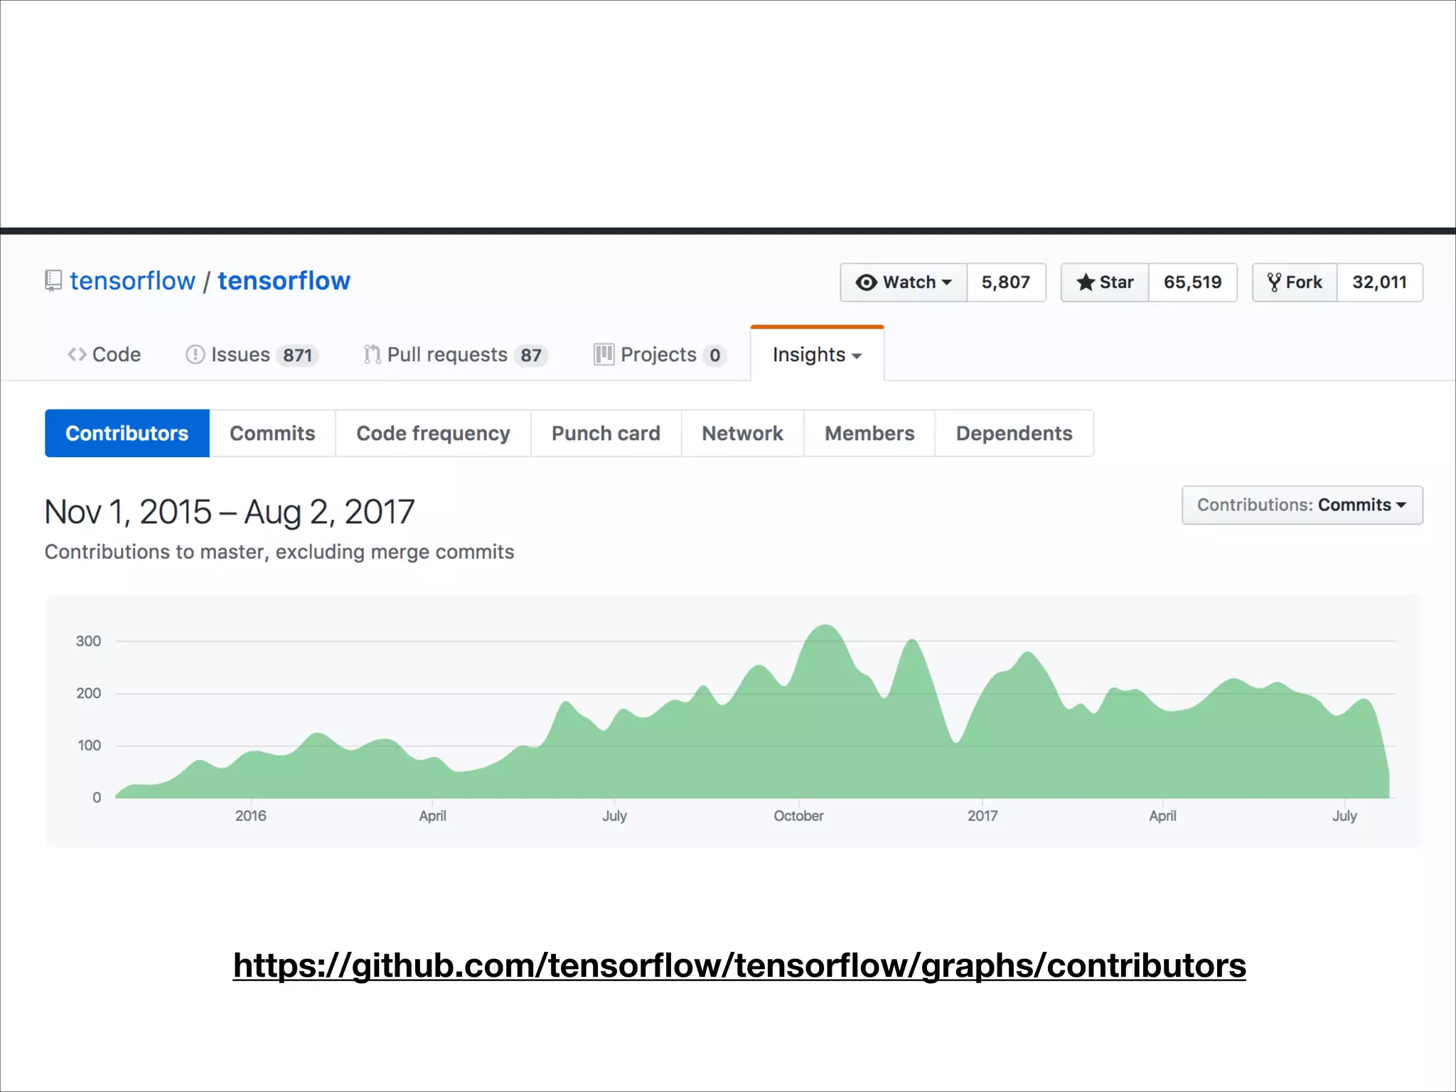Screen dimensions: 1456x1092
Task: Click the Watch eye icon
Action: click(x=866, y=282)
